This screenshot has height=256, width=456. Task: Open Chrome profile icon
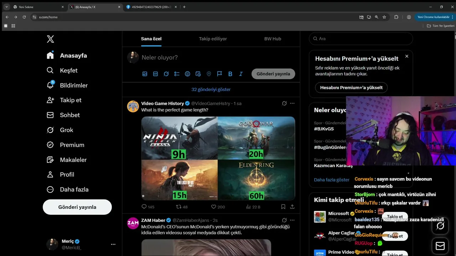tap(409, 17)
